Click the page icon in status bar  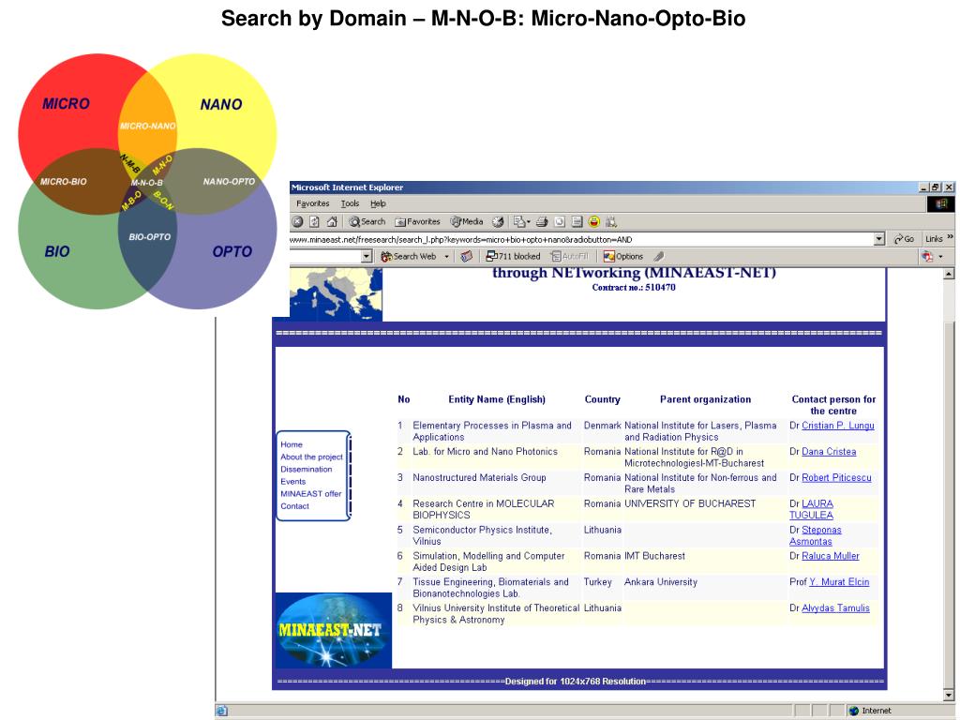(221, 711)
